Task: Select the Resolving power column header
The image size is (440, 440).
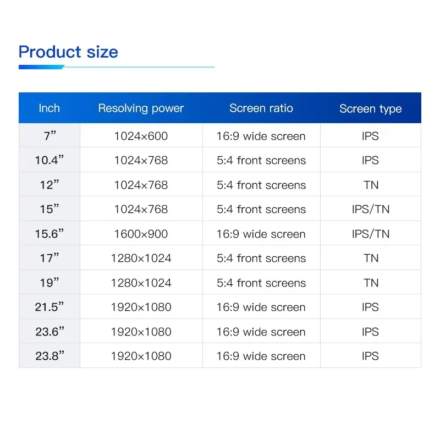Action: pos(141,108)
